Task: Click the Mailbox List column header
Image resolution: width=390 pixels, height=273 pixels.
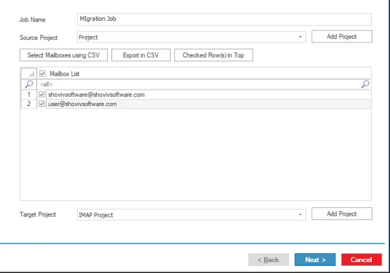Action: pos(204,74)
